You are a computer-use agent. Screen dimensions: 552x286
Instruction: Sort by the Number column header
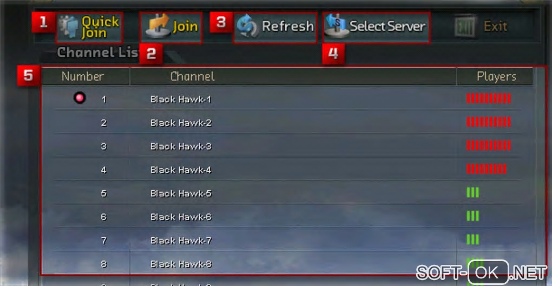pos(83,76)
